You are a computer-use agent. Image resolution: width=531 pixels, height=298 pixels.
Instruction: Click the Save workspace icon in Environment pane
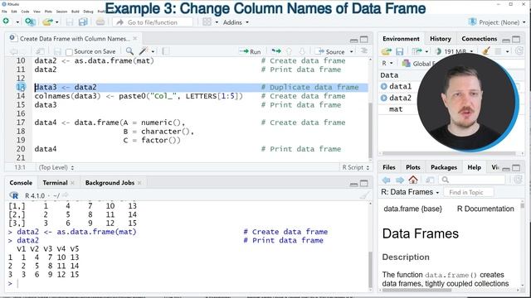(x=400, y=51)
